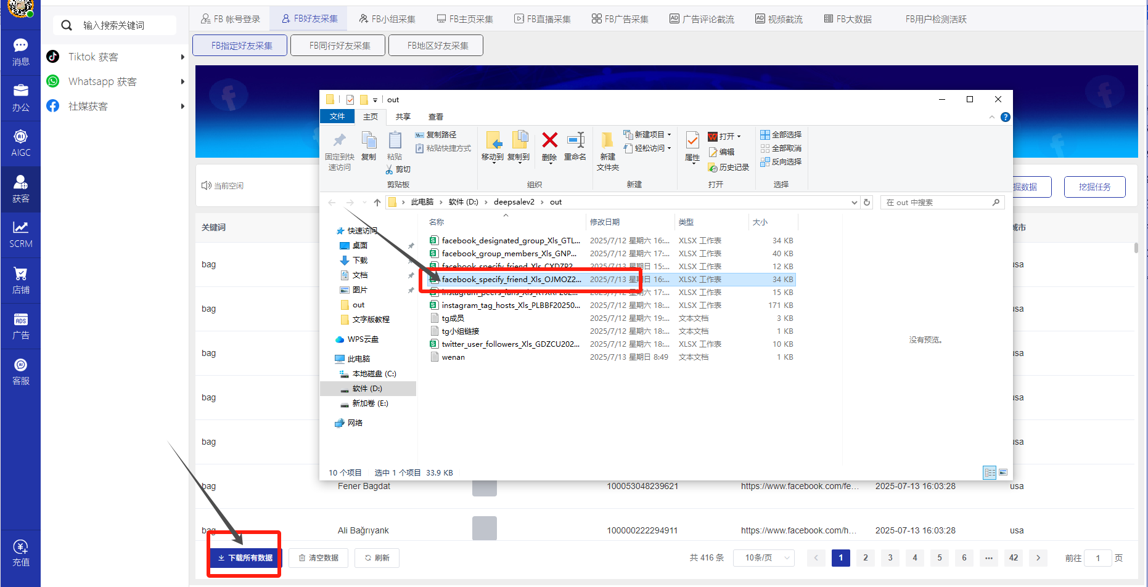Open the SCRM sidebar section

pyautogui.click(x=20, y=235)
